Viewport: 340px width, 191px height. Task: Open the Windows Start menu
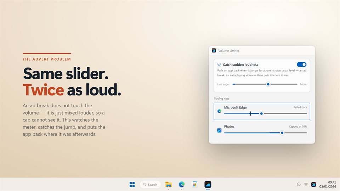tap(132, 185)
